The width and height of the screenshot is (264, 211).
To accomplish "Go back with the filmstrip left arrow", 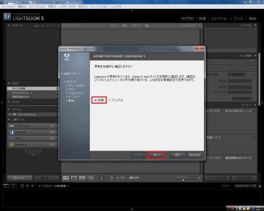I will point(28,186).
